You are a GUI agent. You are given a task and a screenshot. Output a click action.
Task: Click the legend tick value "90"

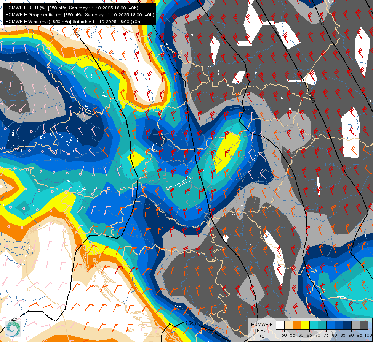tap(351, 335)
